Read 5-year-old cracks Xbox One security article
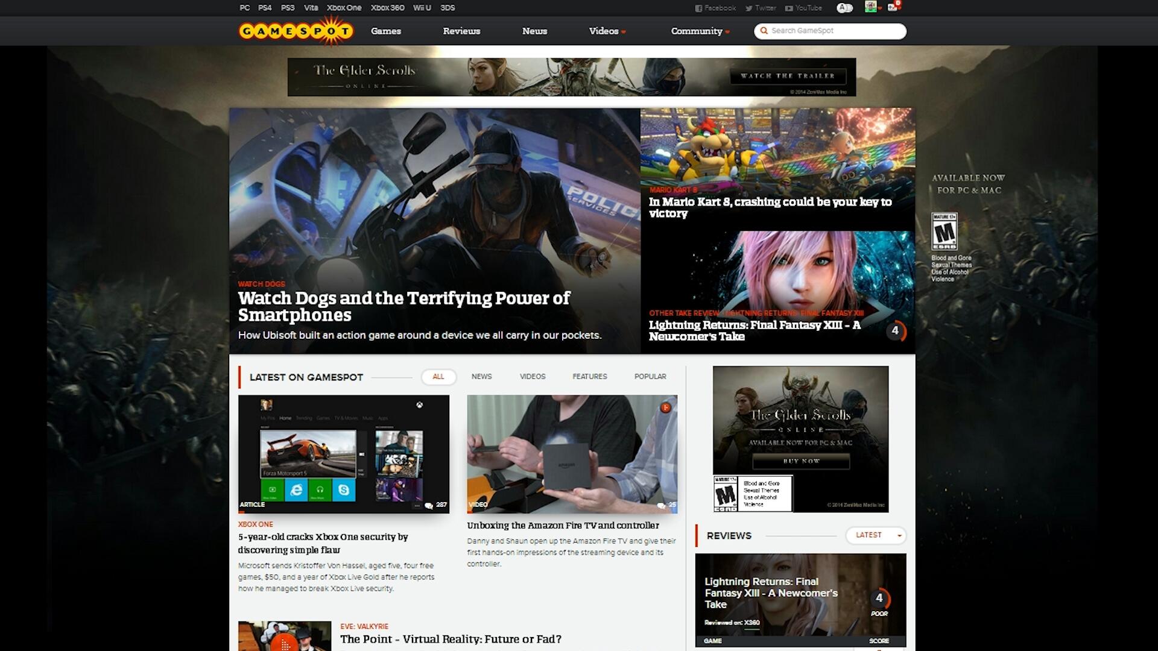The width and height of the screenshot is (1158, 651). click(x=323, y=543)
